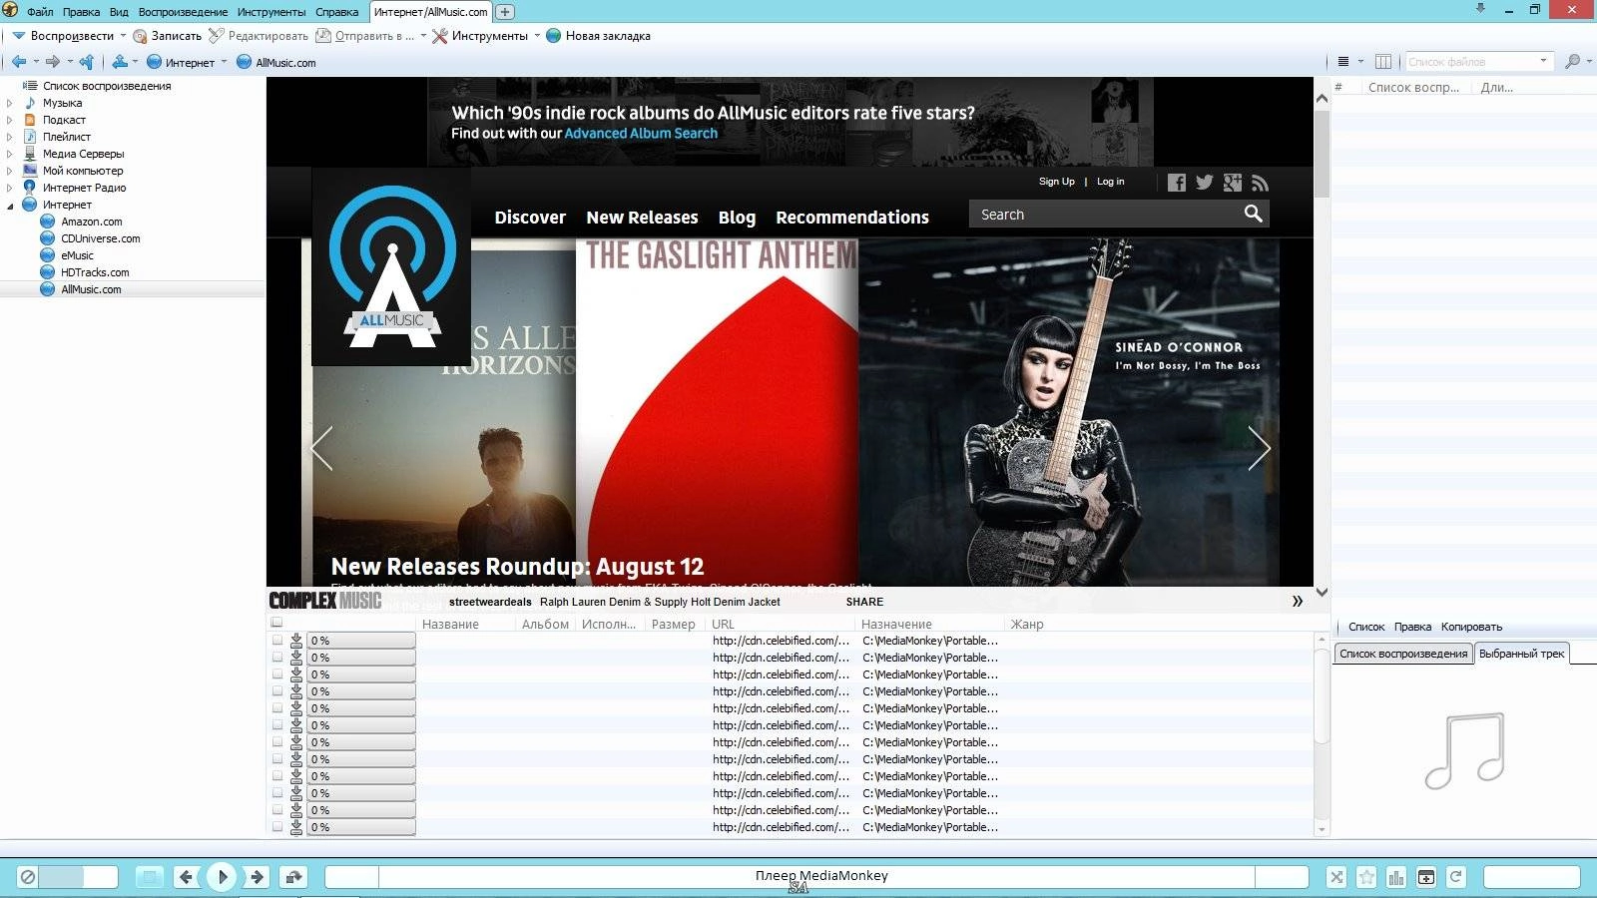
Task: Check the select-all checkbox in download header
Action: (x=276, y=623)
